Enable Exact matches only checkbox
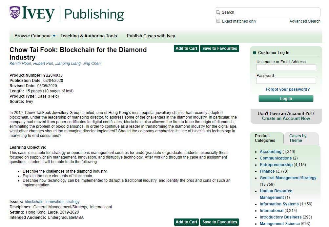 pyautogui.click(x=218, y=21)
